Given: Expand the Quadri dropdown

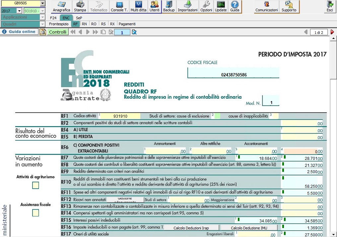Looking at the screenshot, I should [42, 24].
